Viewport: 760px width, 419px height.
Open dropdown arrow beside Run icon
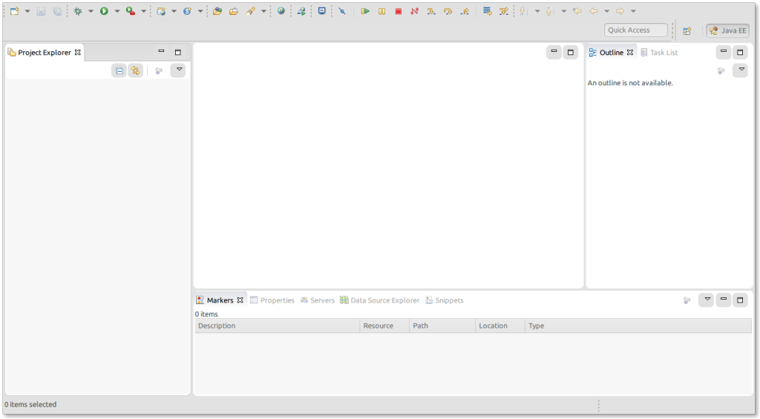pos(117,11)
